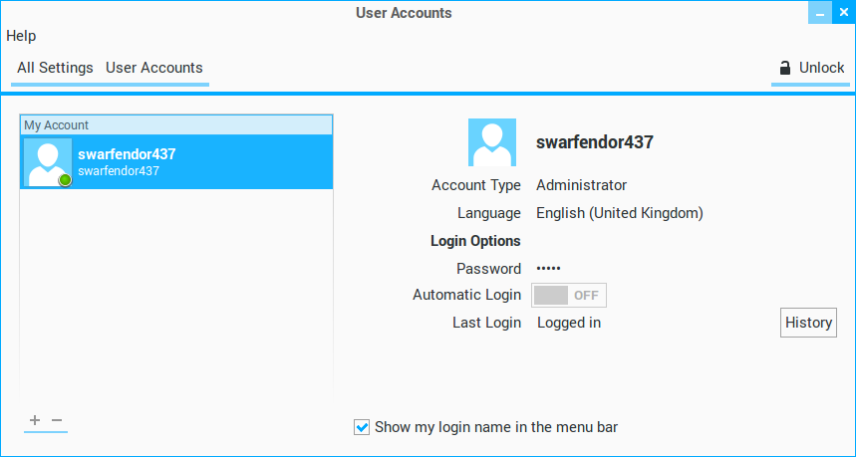The width and height of the screenshot is (856, 457).
Task: Open the Account Type Administrator dropdown
Action: [581, 185]
